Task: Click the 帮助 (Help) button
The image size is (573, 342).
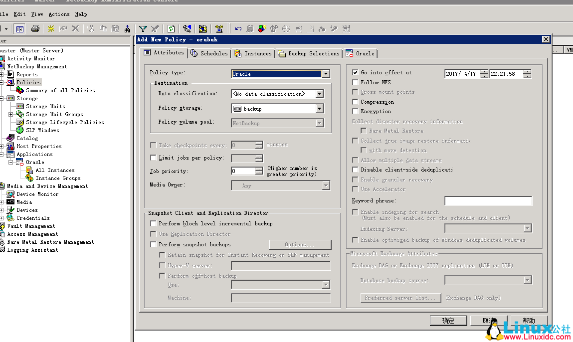Action: pos(529,321)
